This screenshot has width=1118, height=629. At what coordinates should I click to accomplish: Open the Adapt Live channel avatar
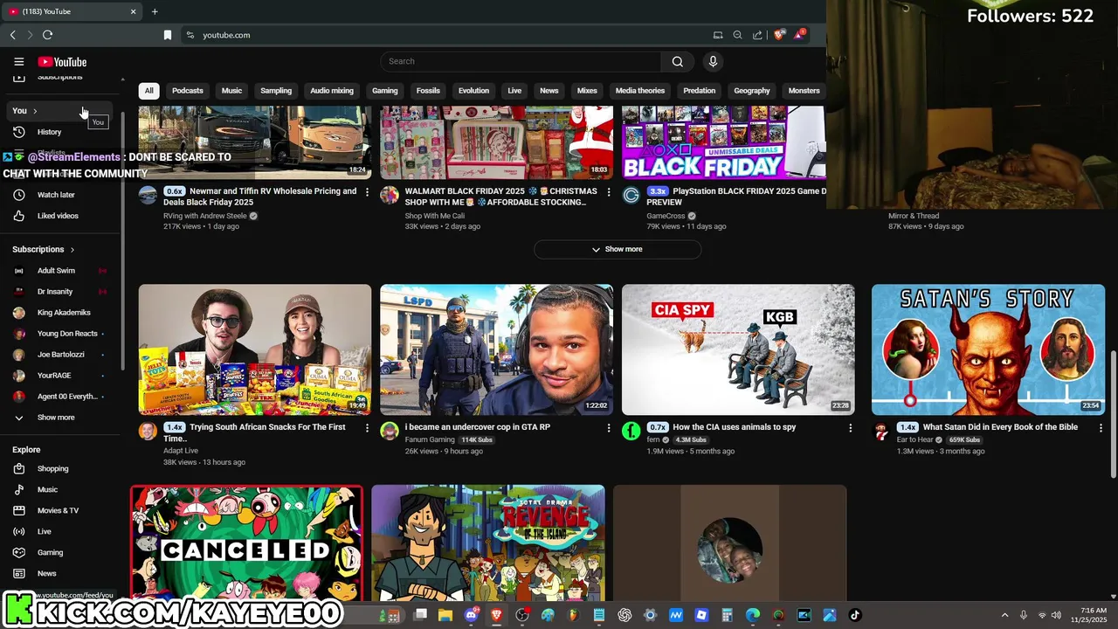pos(148,431)
